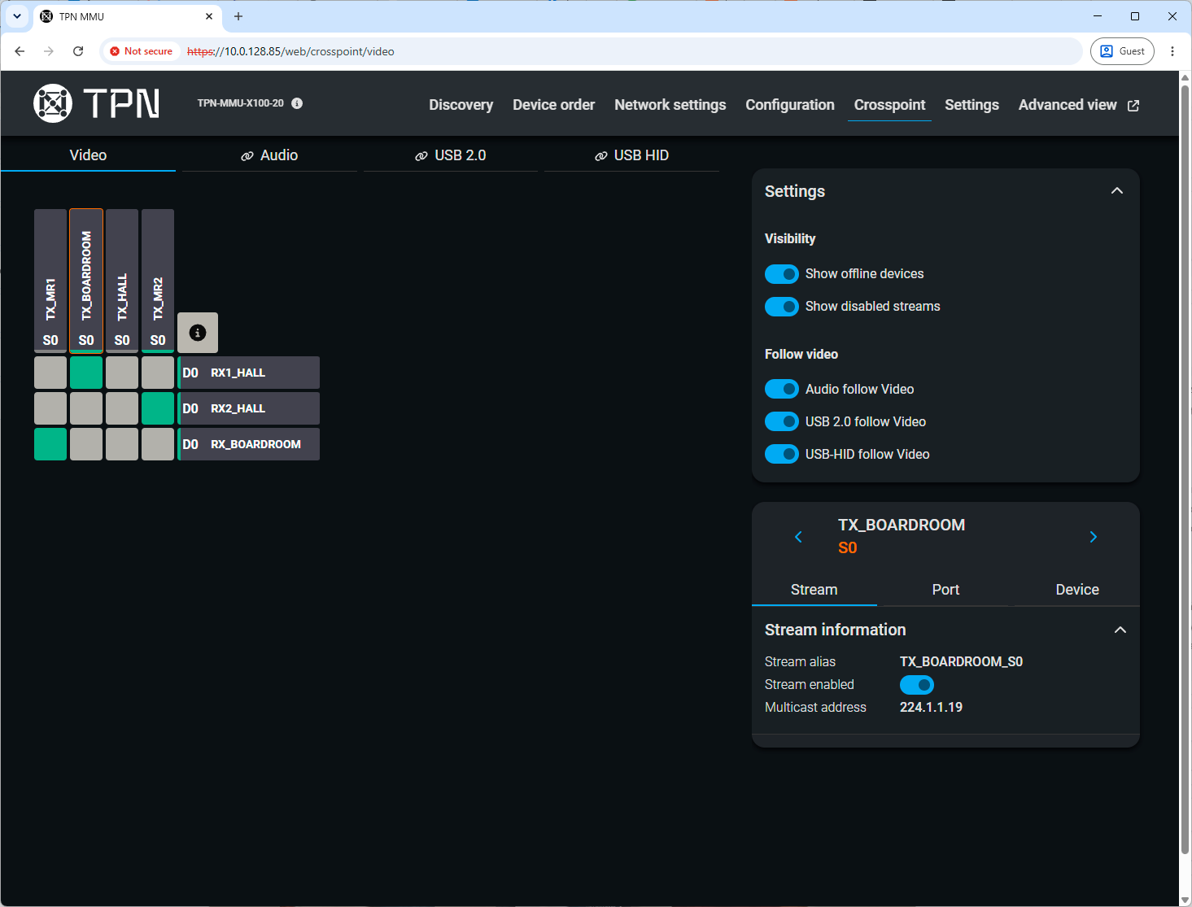Connect TX_HALL to RX2_HALL crosspoint cell
This screenshot has width=1192, height=907.
[122, 408]
